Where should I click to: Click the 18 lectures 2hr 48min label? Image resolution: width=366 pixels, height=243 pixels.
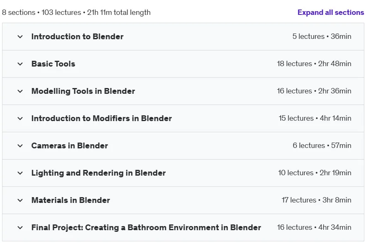pyautogui.click(x=314, y=64)
